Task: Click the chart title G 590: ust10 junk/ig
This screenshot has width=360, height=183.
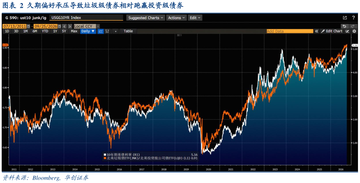Action: coord(25,18)
